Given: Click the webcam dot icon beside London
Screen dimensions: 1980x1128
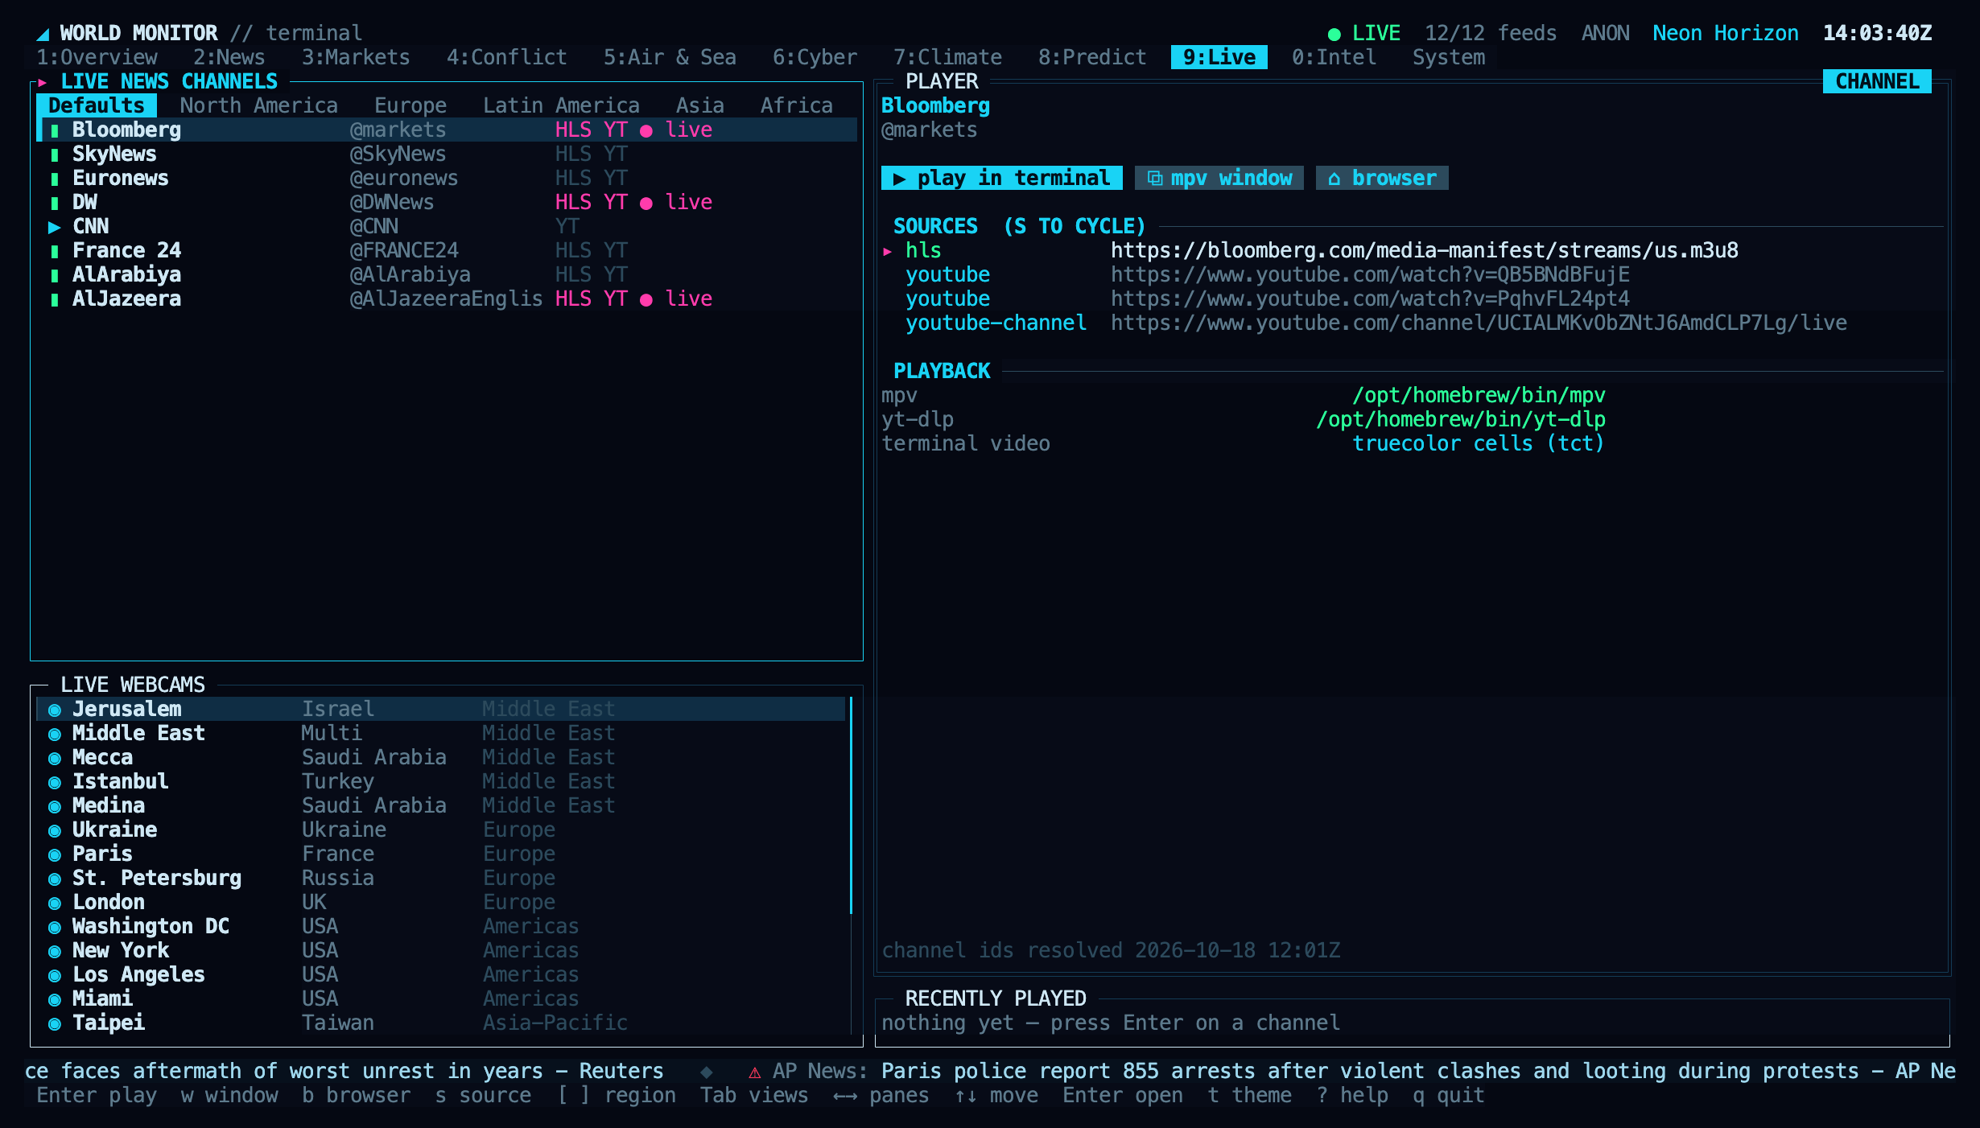Looking at the screenshot, I should (55, 903).
